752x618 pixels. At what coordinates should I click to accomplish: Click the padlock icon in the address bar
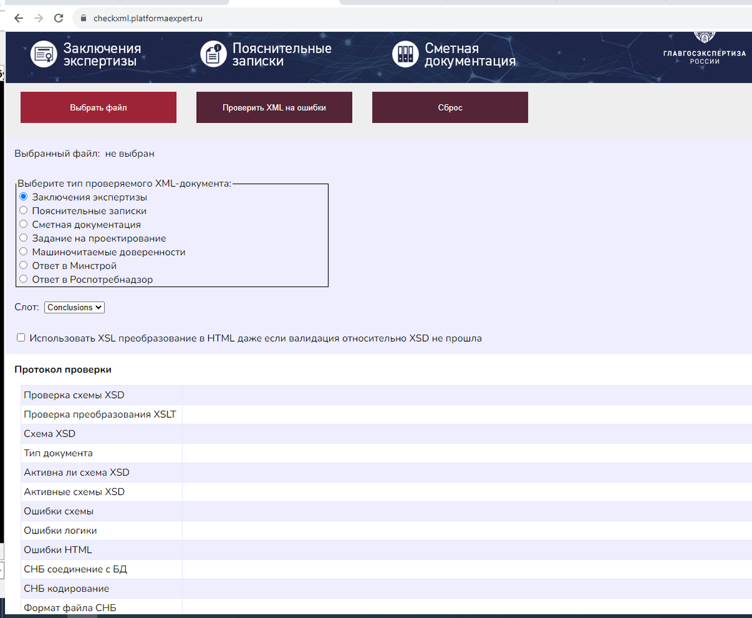point(84,18)
